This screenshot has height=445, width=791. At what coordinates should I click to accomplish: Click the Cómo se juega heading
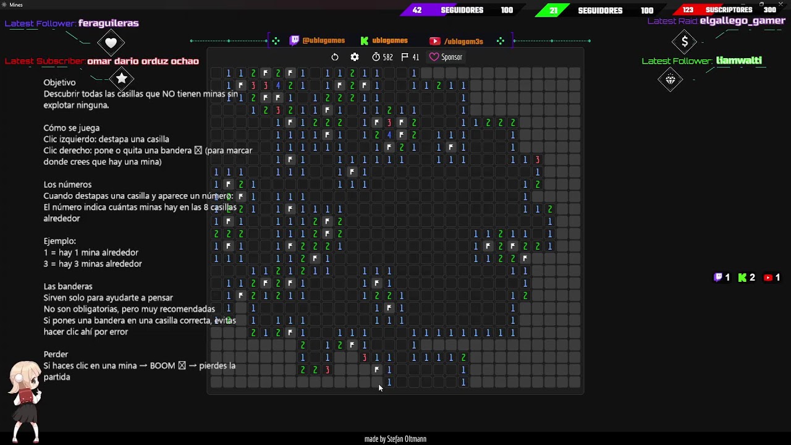coord(72,128)
